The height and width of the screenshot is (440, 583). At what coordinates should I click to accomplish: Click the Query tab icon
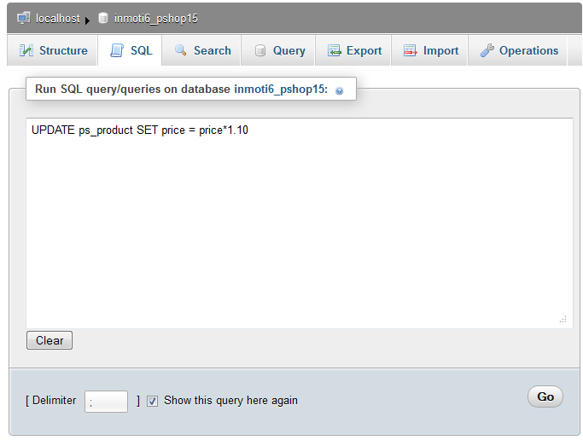[260, 50]
